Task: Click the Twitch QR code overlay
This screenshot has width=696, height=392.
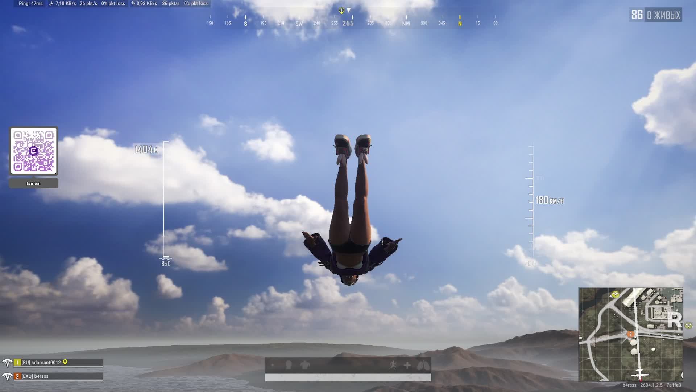Action: 34,151
